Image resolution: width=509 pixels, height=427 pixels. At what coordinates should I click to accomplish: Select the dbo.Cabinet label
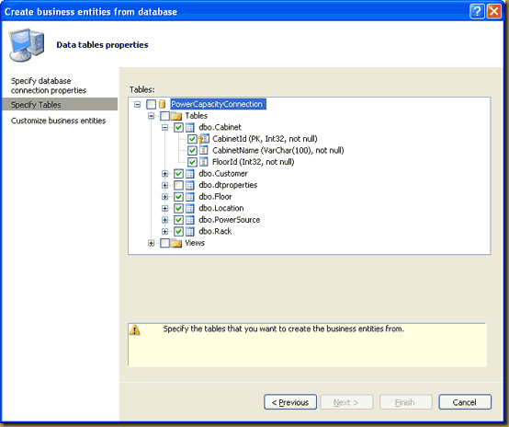pos(221,128)
